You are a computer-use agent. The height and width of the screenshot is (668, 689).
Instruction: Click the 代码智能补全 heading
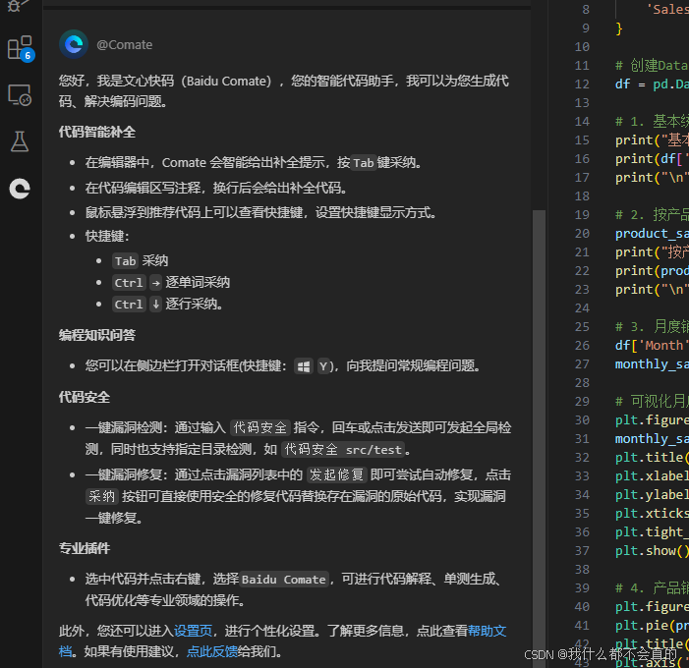click(x=97, y=133)
